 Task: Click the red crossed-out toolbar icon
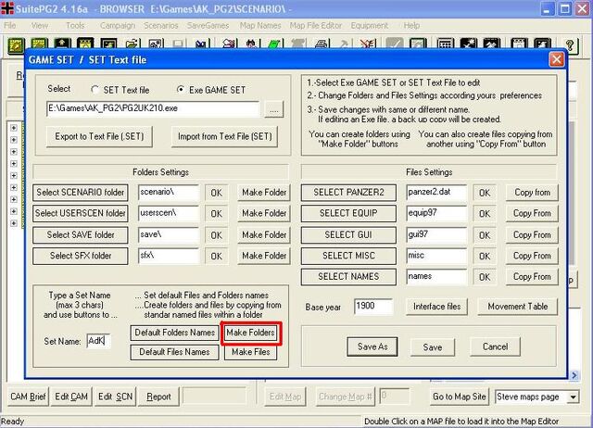[x=367, y=44]
